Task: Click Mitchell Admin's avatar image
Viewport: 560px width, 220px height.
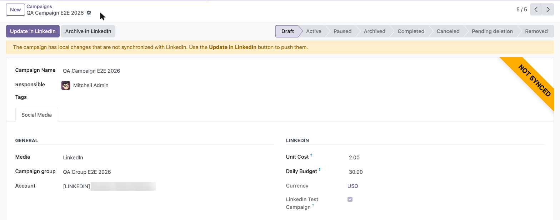Action: 66,85
